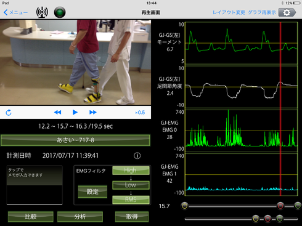The width and height of the screenshot is (302, 226).
Task: Open レイアウト変更 layout change
Action: point(229,12)
